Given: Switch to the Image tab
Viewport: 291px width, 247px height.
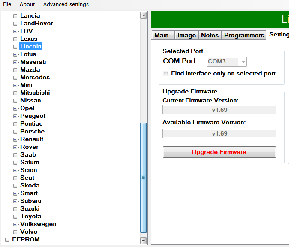Looking at the screenshot, I should (187, 35).
